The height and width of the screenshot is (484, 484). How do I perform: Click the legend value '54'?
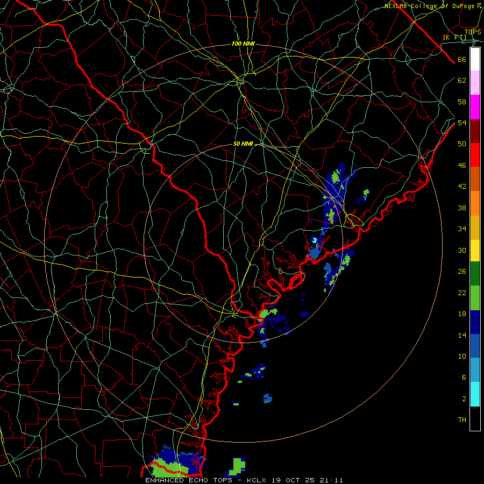pos(462,123)
